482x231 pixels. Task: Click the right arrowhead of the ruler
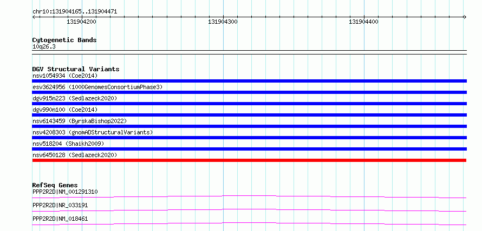pos(465,17)
